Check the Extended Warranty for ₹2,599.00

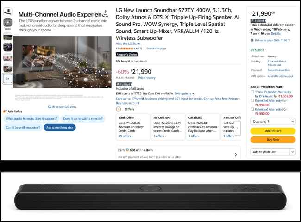(x=252, y=109)
